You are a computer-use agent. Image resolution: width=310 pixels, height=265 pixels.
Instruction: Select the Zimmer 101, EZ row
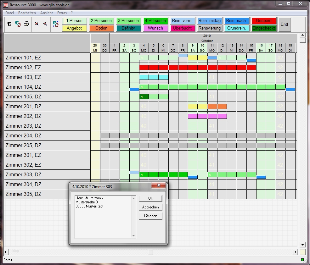click(47, 58)
